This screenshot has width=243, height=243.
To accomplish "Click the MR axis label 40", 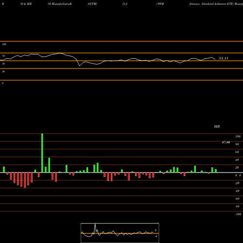I will (x=237, y=160).
